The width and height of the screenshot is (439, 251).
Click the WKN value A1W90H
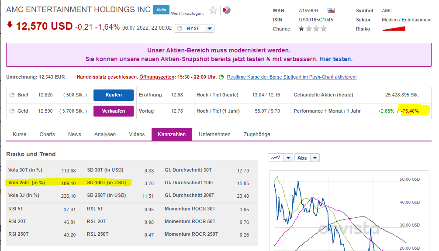coord(308,10)
